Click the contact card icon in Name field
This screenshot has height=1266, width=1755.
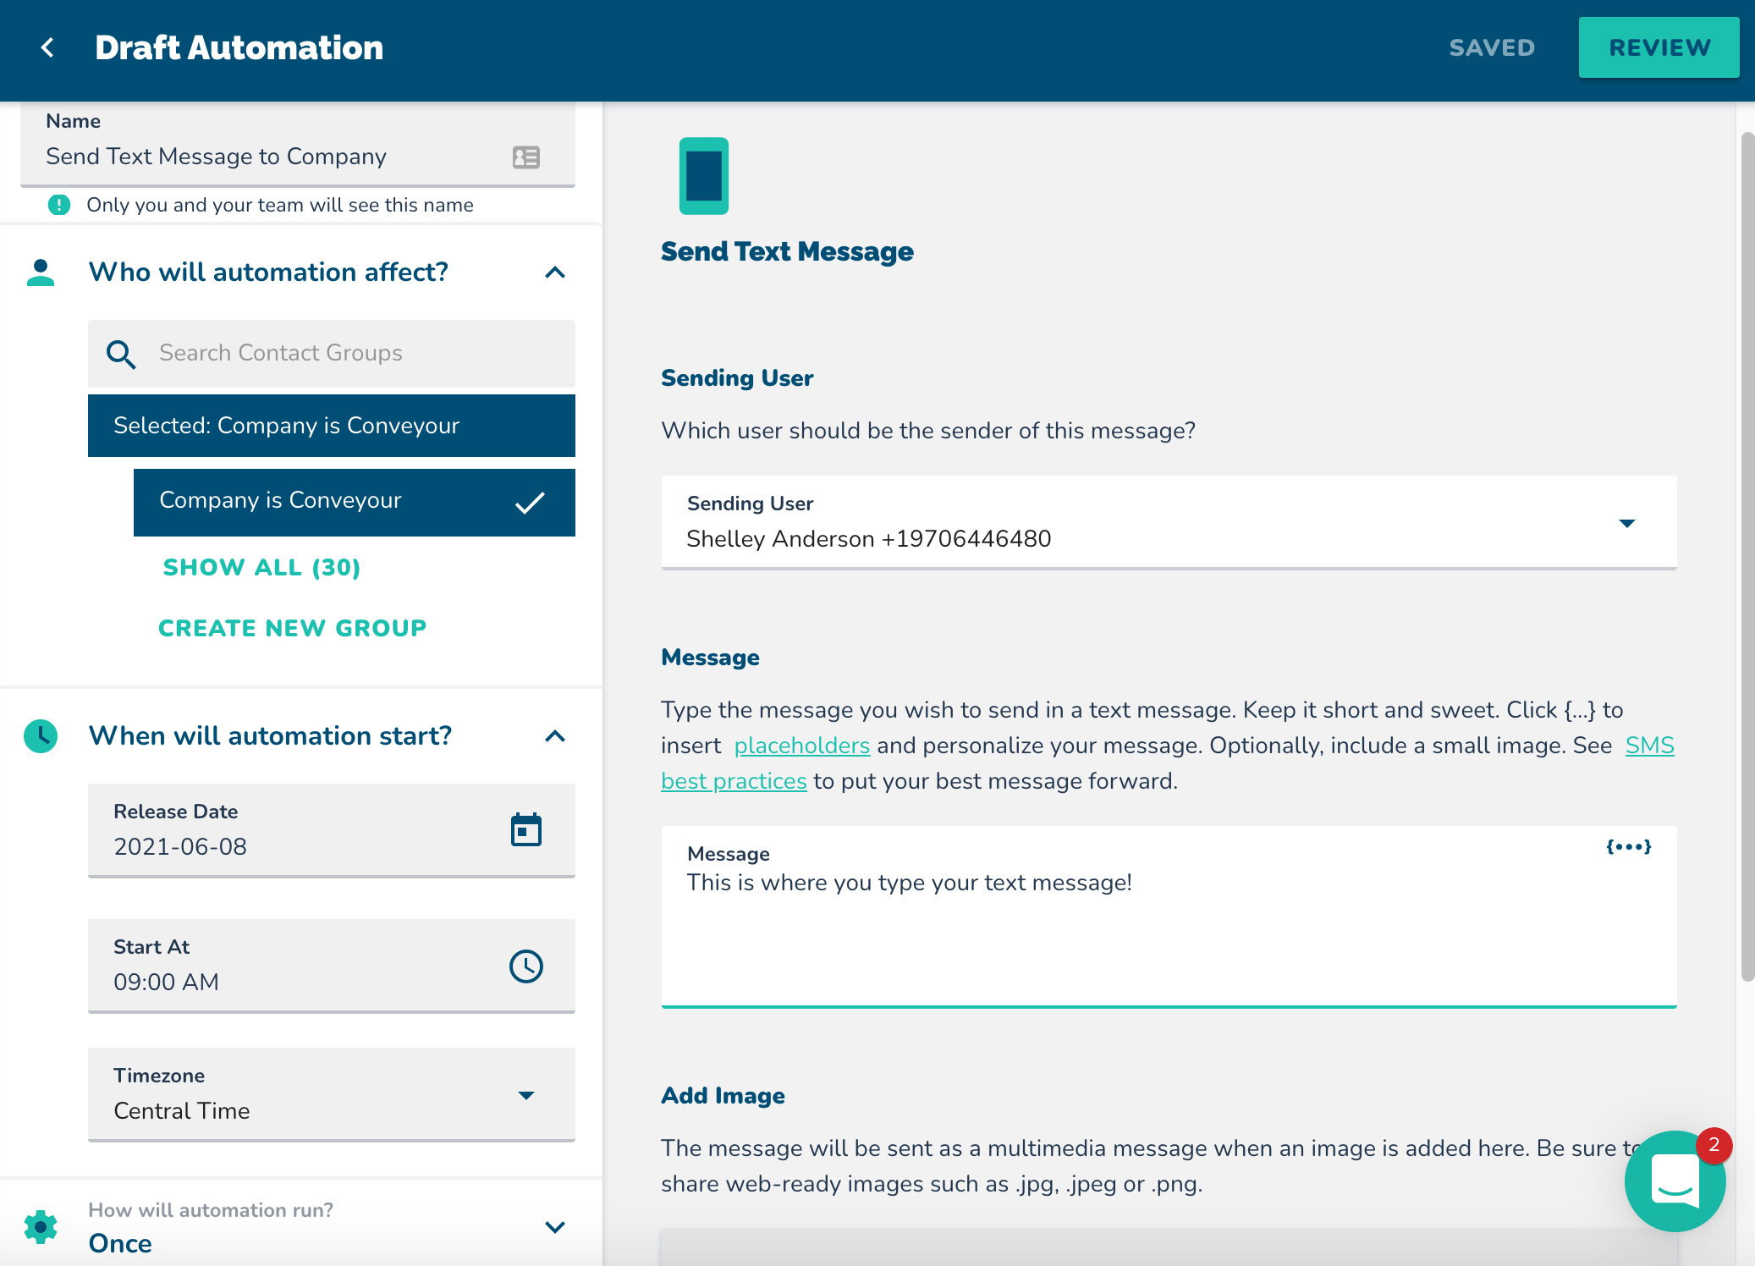(x=525, y=157)
